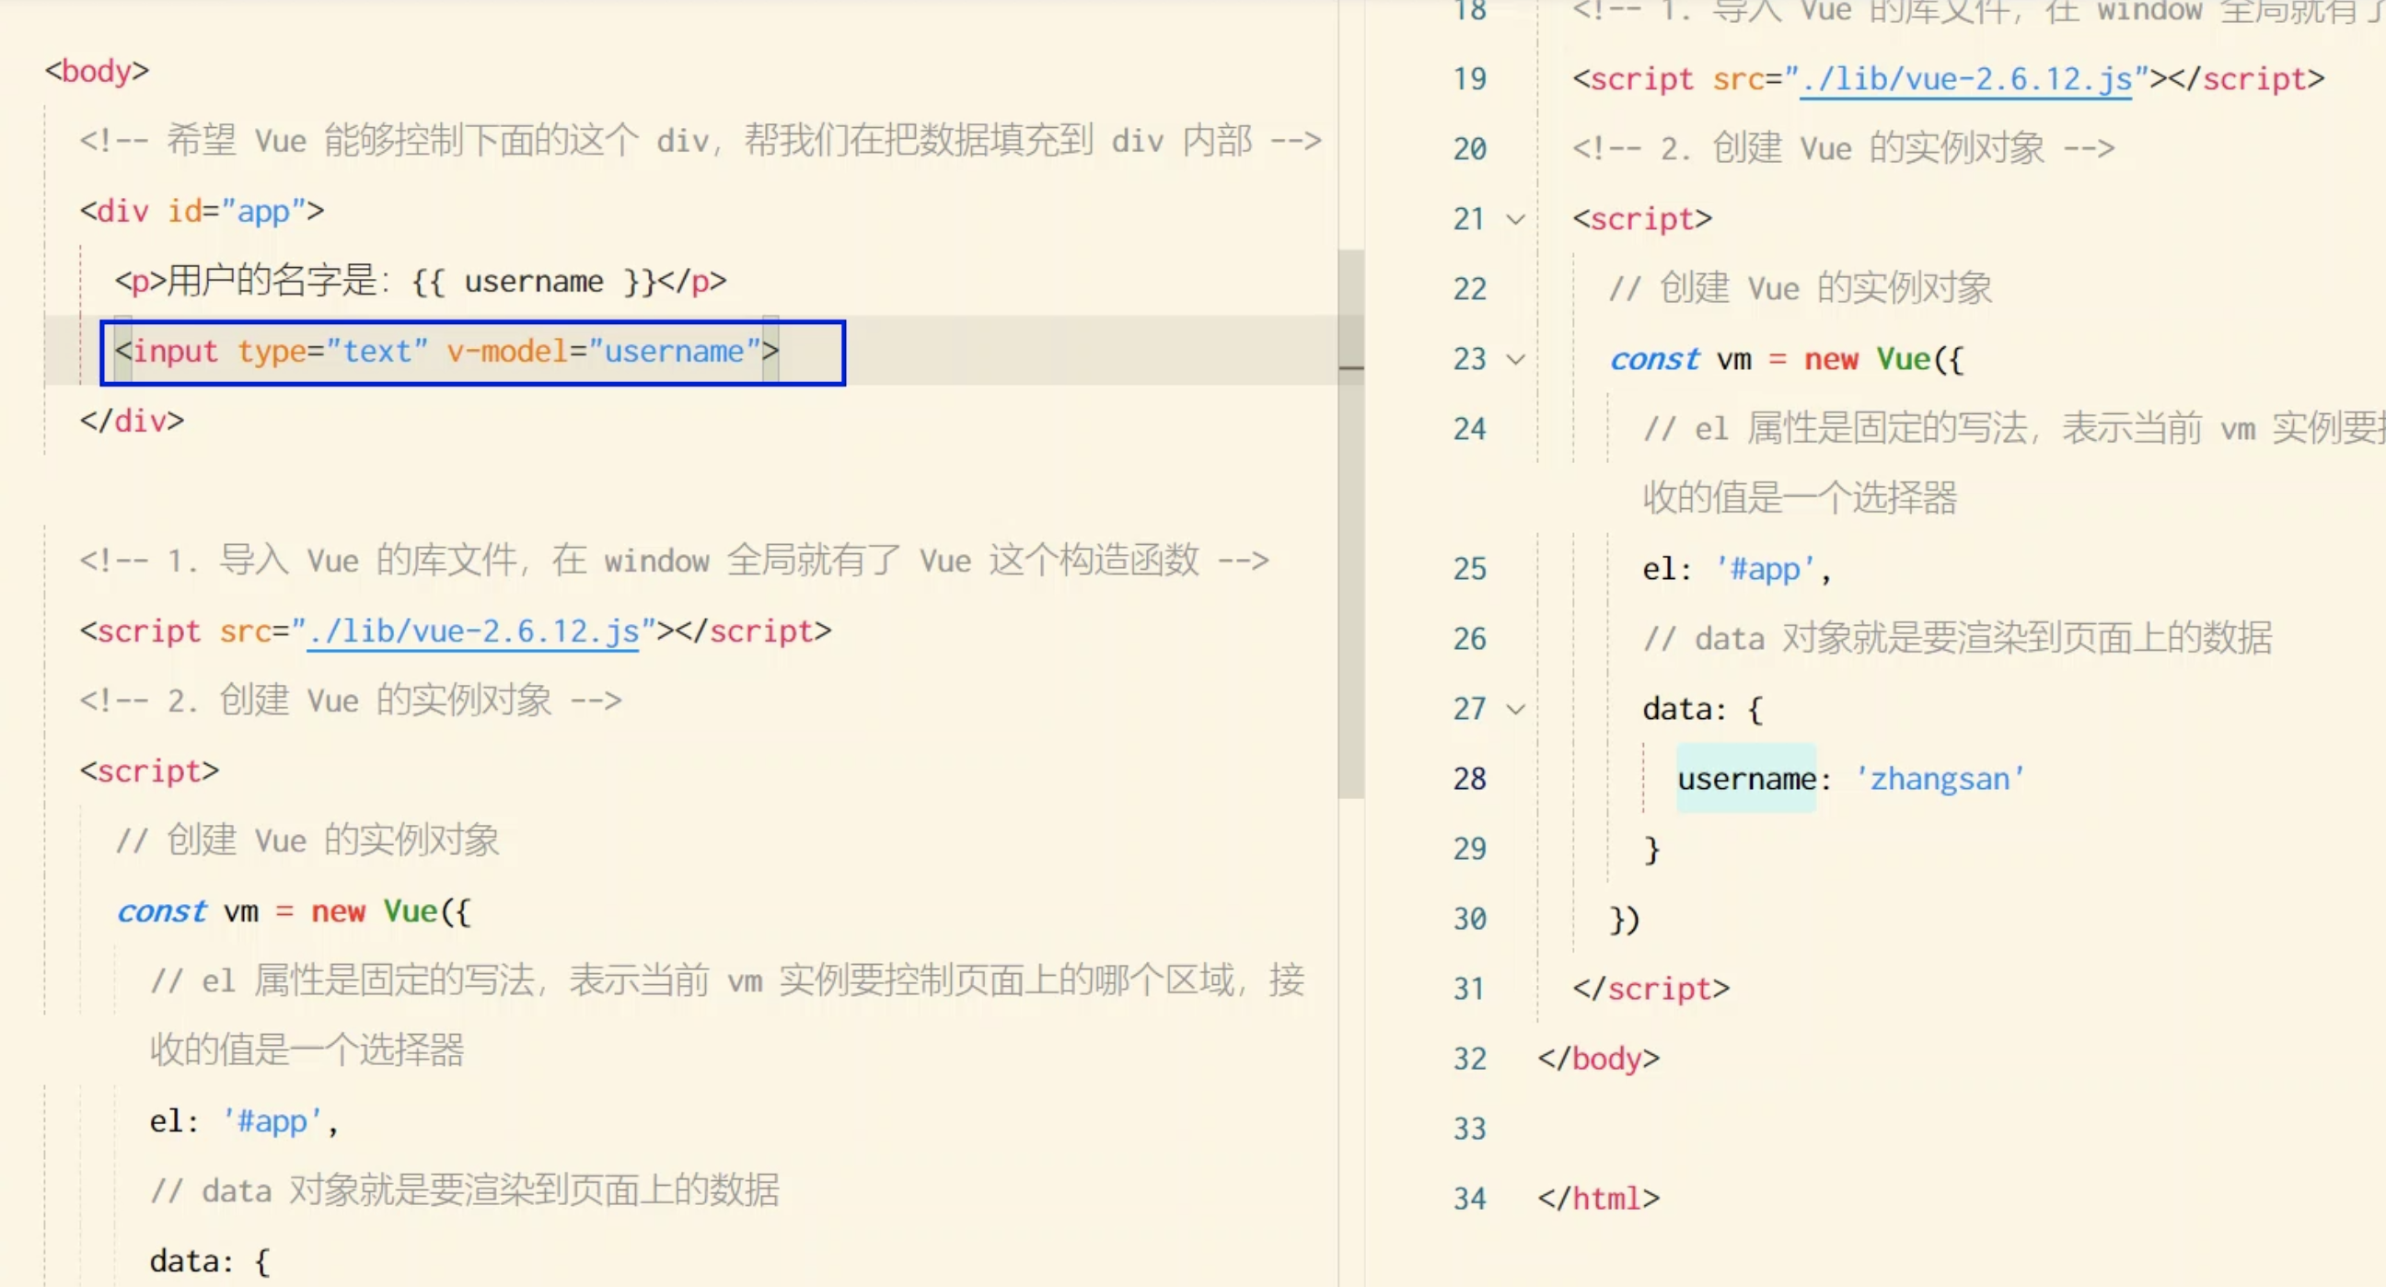Click the opening <body> tag in left pane
This screenshot has width=2386, height=1287.
97,71
